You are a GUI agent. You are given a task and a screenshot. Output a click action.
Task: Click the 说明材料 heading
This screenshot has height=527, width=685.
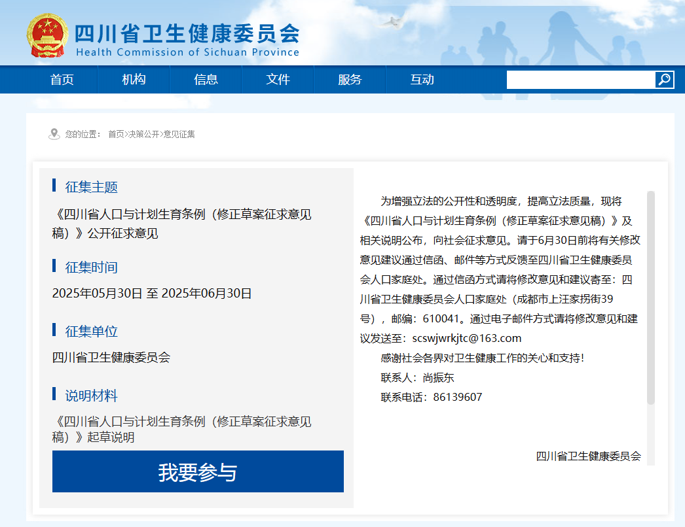coord(91,395)
